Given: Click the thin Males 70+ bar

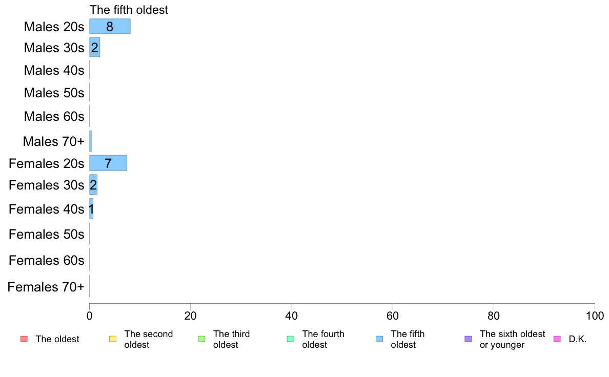Looking at the screenshot, I should 91,141.
